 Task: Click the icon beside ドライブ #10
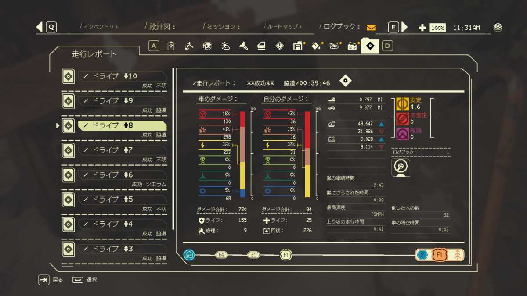point(68,76)
